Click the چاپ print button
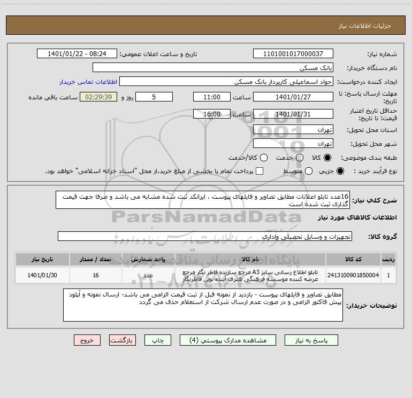Viewport: 412px width, 398px height. 158,340
